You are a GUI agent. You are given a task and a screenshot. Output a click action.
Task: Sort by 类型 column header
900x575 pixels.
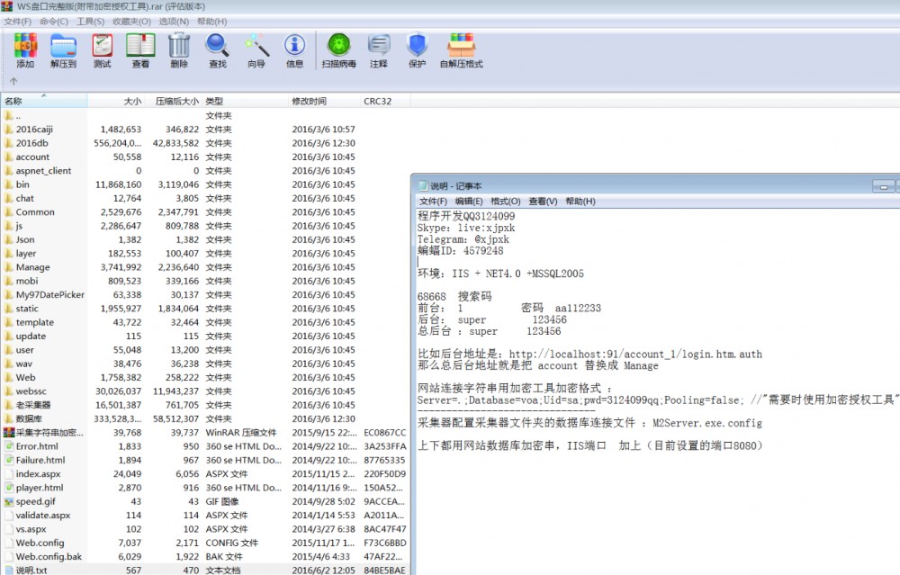click(x=245, y=101)
